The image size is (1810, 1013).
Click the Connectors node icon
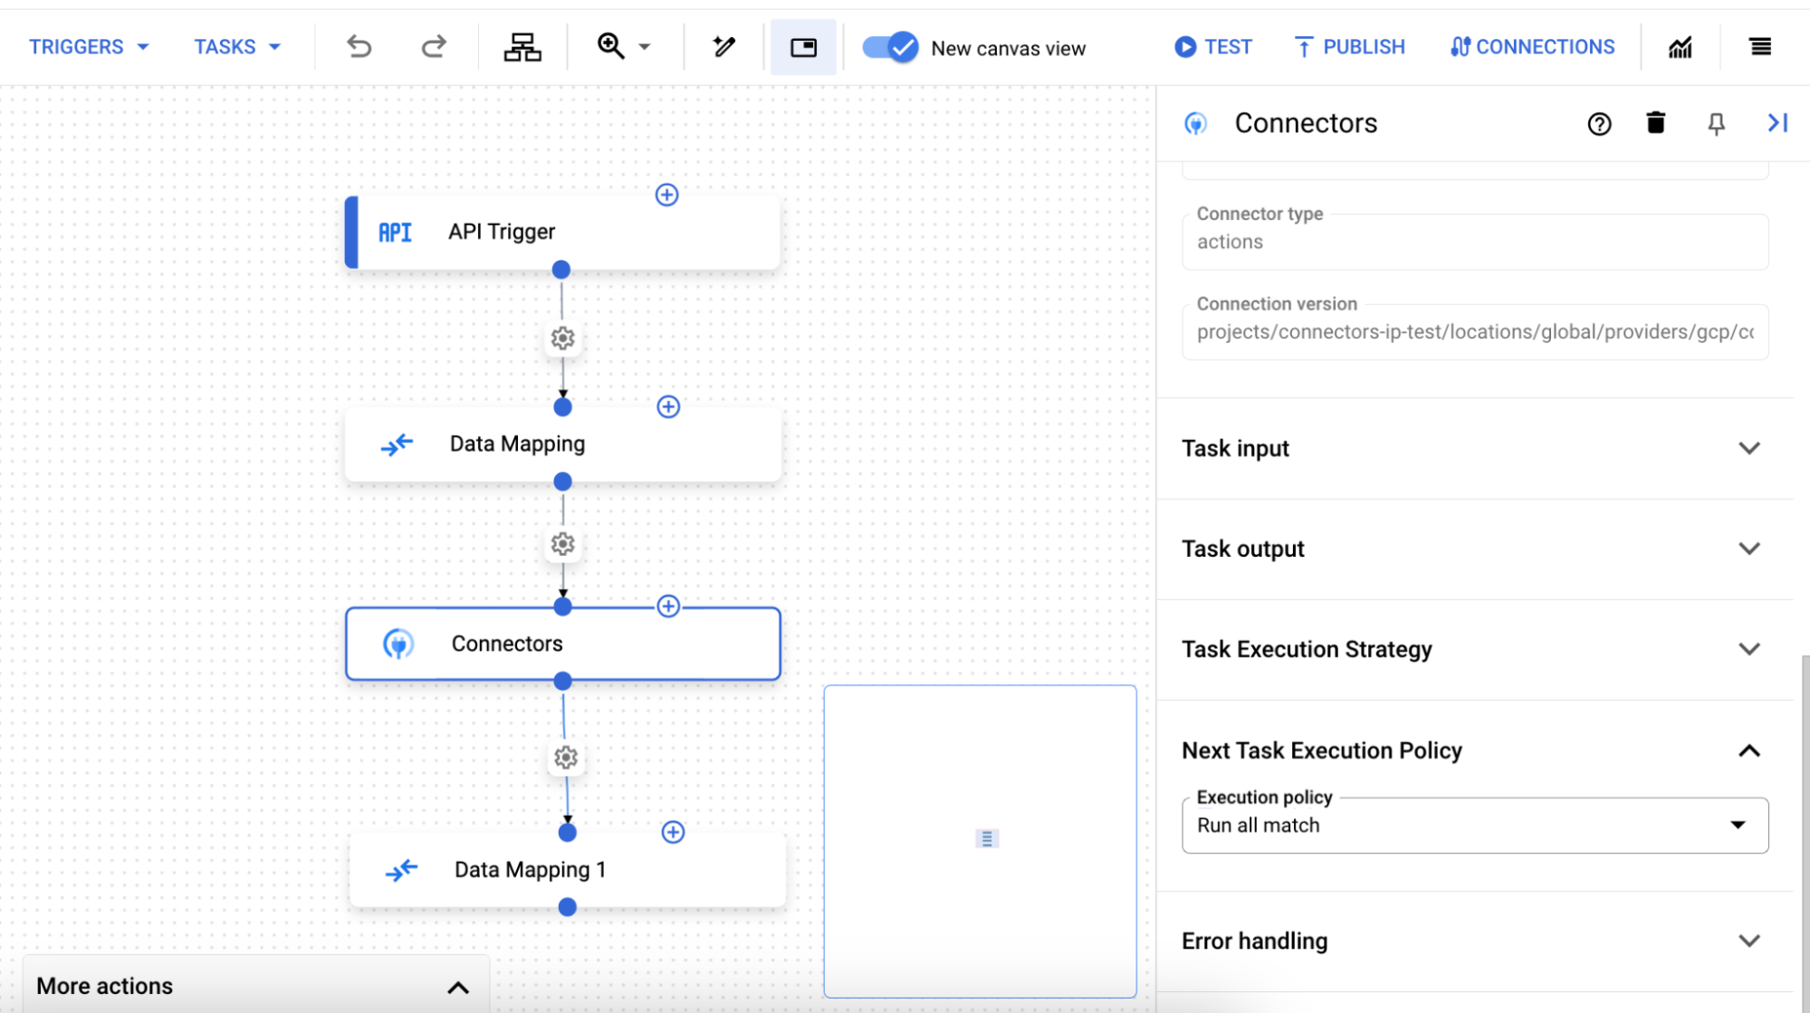pos(397,643)
